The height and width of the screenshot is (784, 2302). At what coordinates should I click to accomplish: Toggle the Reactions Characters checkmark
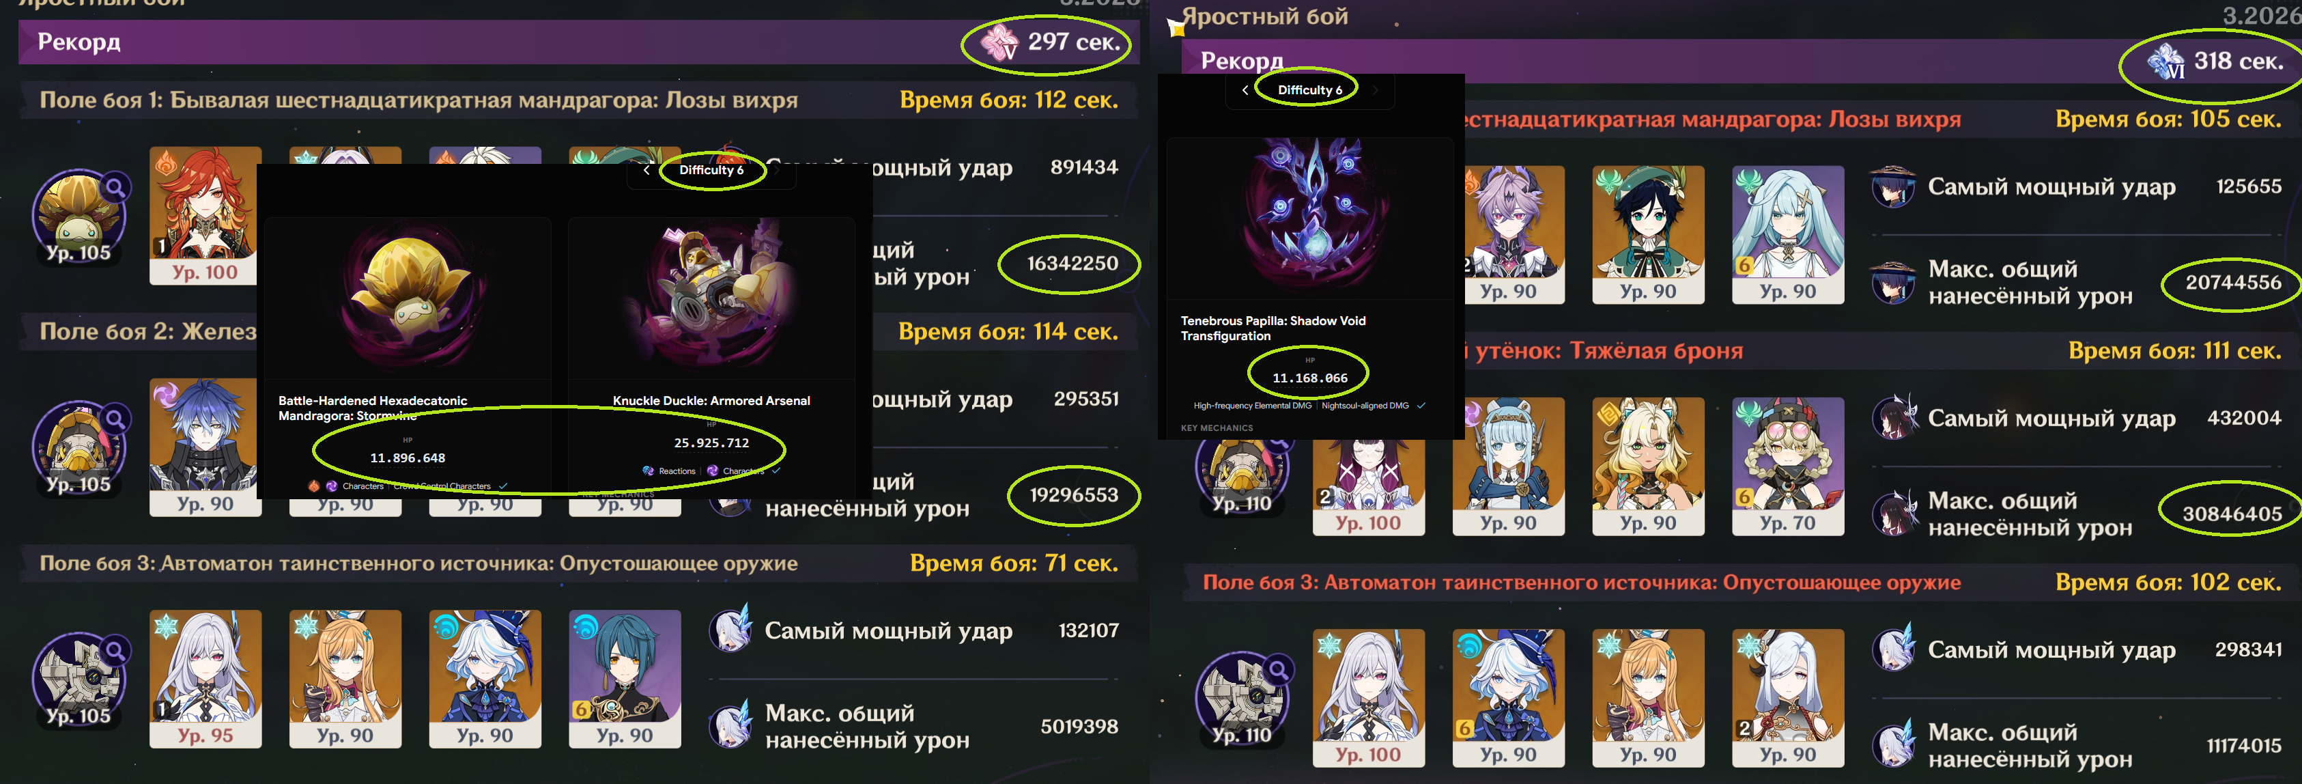click(776, 471)
